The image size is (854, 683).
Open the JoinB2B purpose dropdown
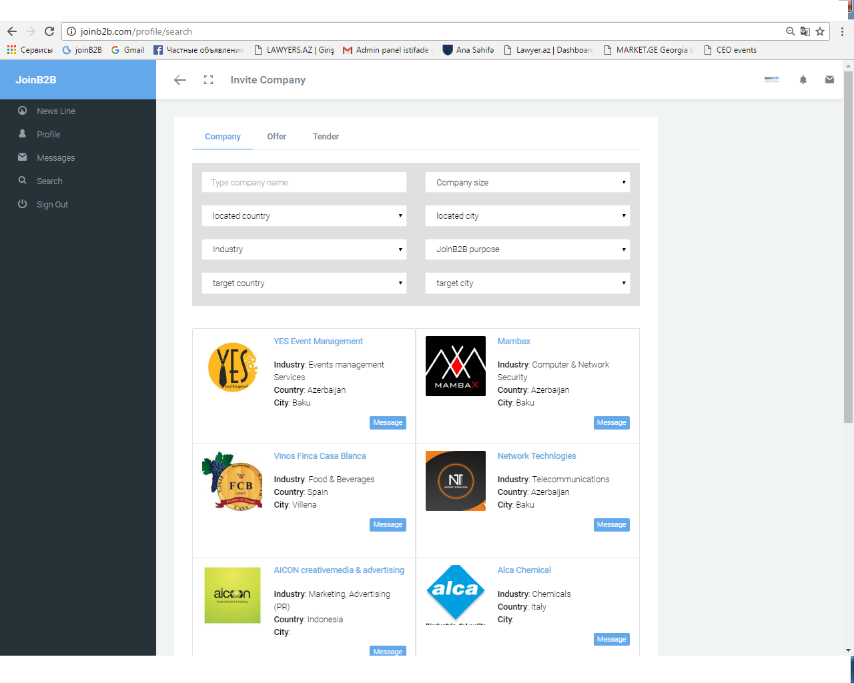(528, 249)
